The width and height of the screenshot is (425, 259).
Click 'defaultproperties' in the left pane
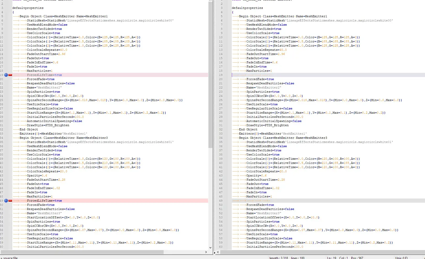pyautogui.click(x=28, y=8)
